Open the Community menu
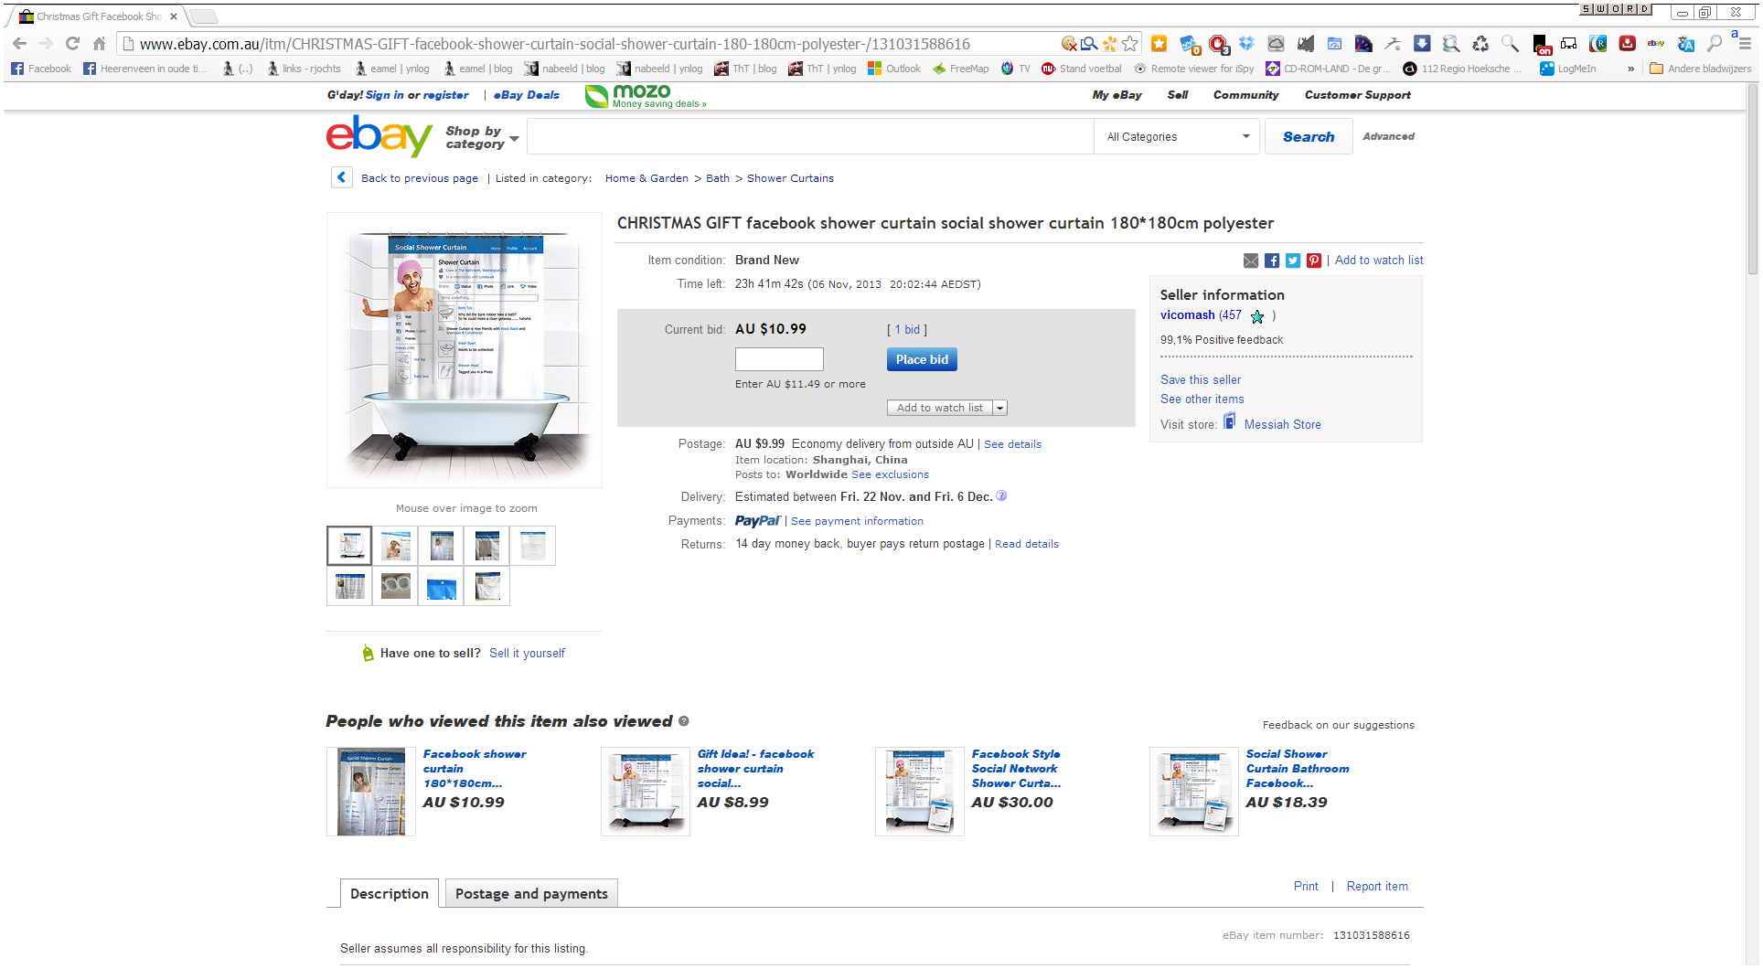The image size is (1763, 969). [1245, 95]
